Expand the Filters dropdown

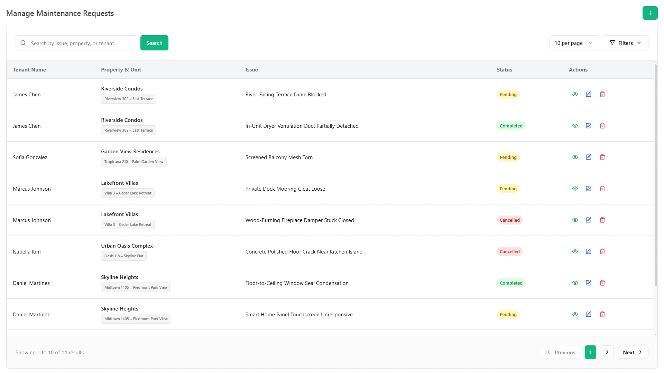tap(625, 43)
